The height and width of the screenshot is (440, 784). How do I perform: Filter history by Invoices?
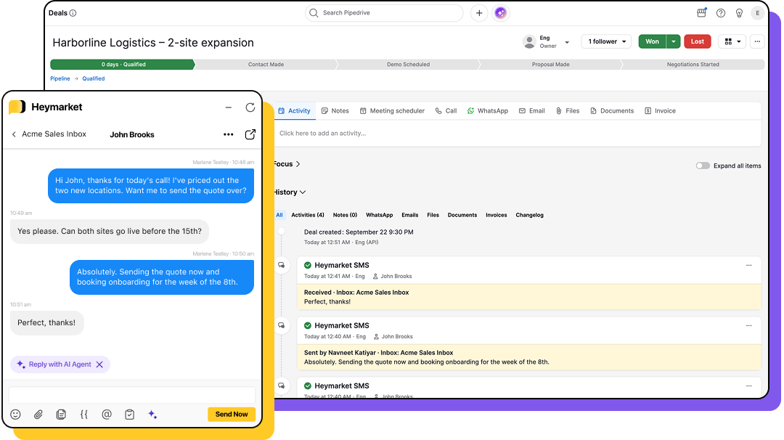pyautogui.click(x=496, y=215)
